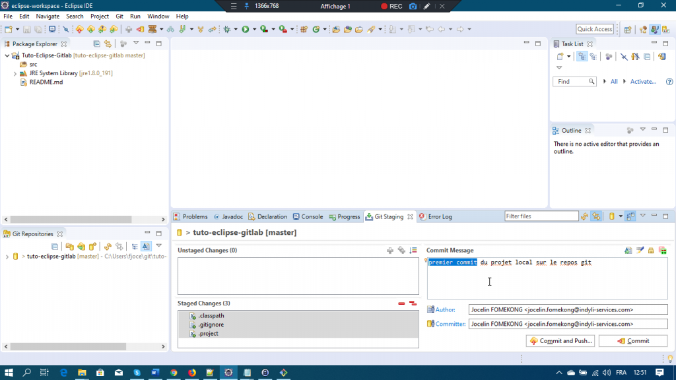
Task: Click the Save icon in main toolbar
Action: [x=26, y=29]
